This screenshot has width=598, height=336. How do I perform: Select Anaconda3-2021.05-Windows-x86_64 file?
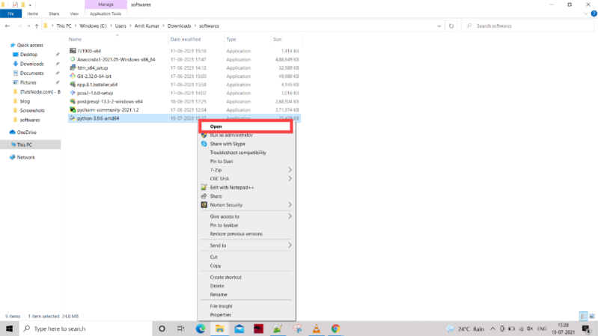116,60
